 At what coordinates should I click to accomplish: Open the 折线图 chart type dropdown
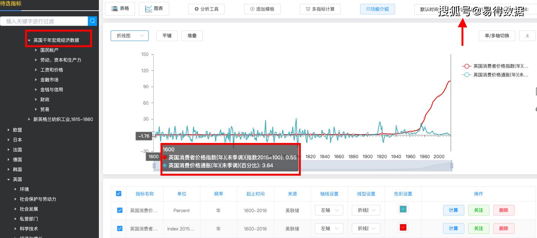pos(130,36)
